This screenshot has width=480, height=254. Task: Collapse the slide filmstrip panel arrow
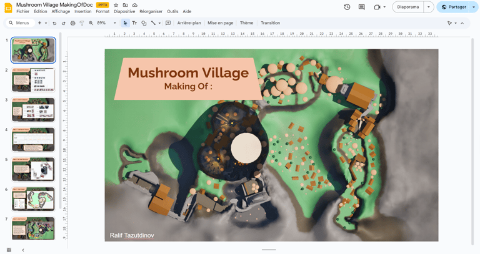point(23,250)
